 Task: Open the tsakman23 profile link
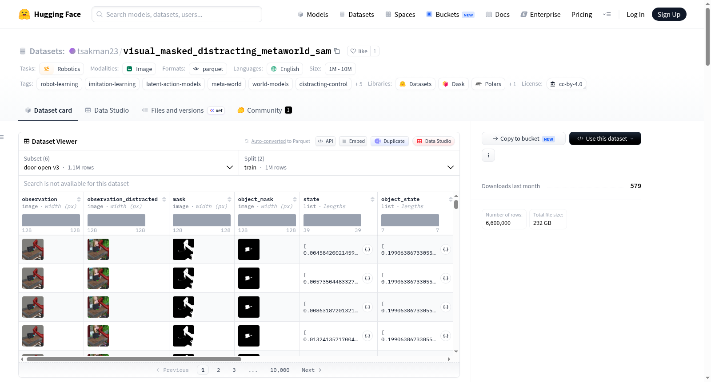click(98, 51)
